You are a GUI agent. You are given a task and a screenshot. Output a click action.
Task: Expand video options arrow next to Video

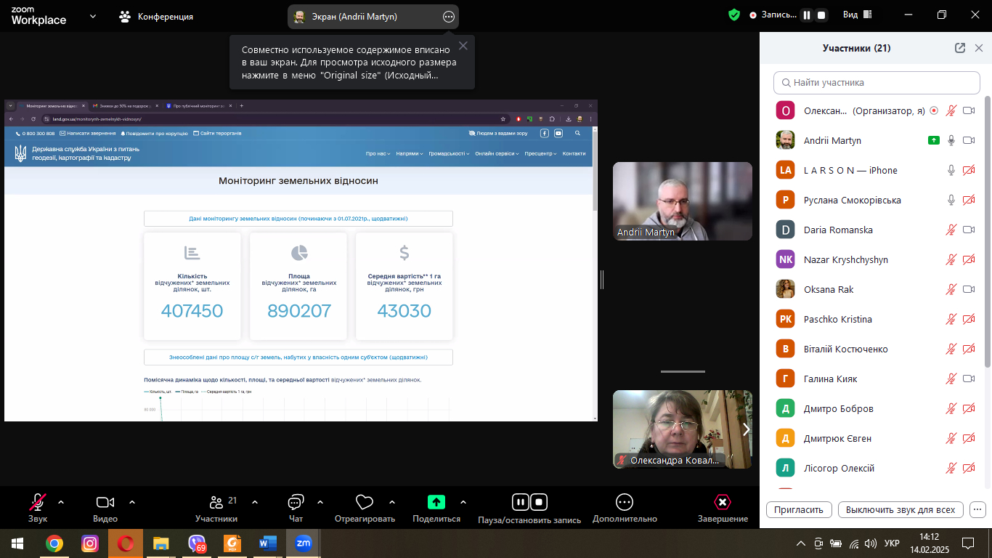coord(132,502)
